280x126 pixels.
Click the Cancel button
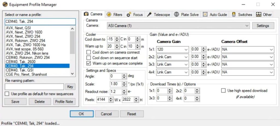(x=107, y=114)
